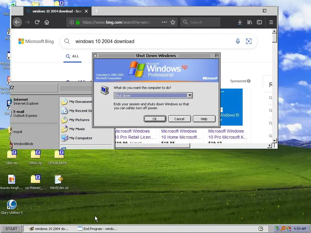
Task: Select Glary Utilities 5 shortcut
Action: click(x=12, y=207)
